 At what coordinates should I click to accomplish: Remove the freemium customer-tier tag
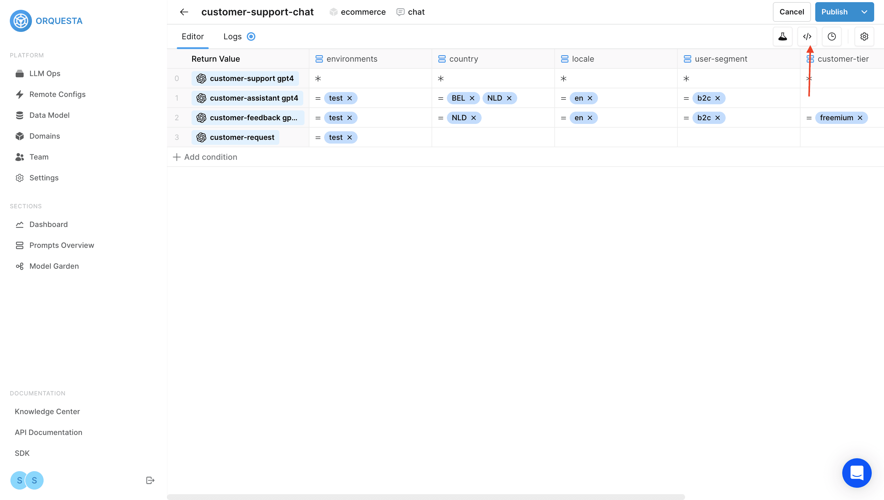860,118
